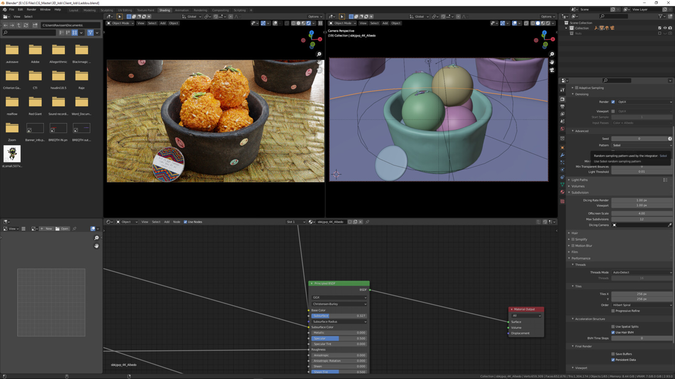
Task: Collapse the Subdivision panel
Action: point(580,192)
